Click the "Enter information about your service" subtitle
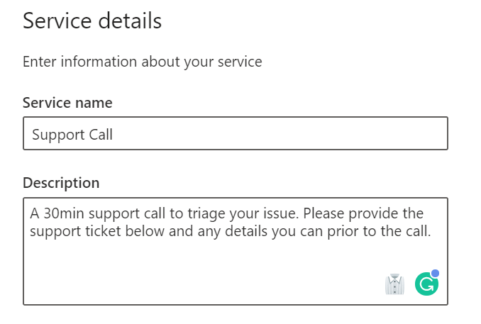Image resolution: width=481 pixels, height=324 pixels. 143,62
